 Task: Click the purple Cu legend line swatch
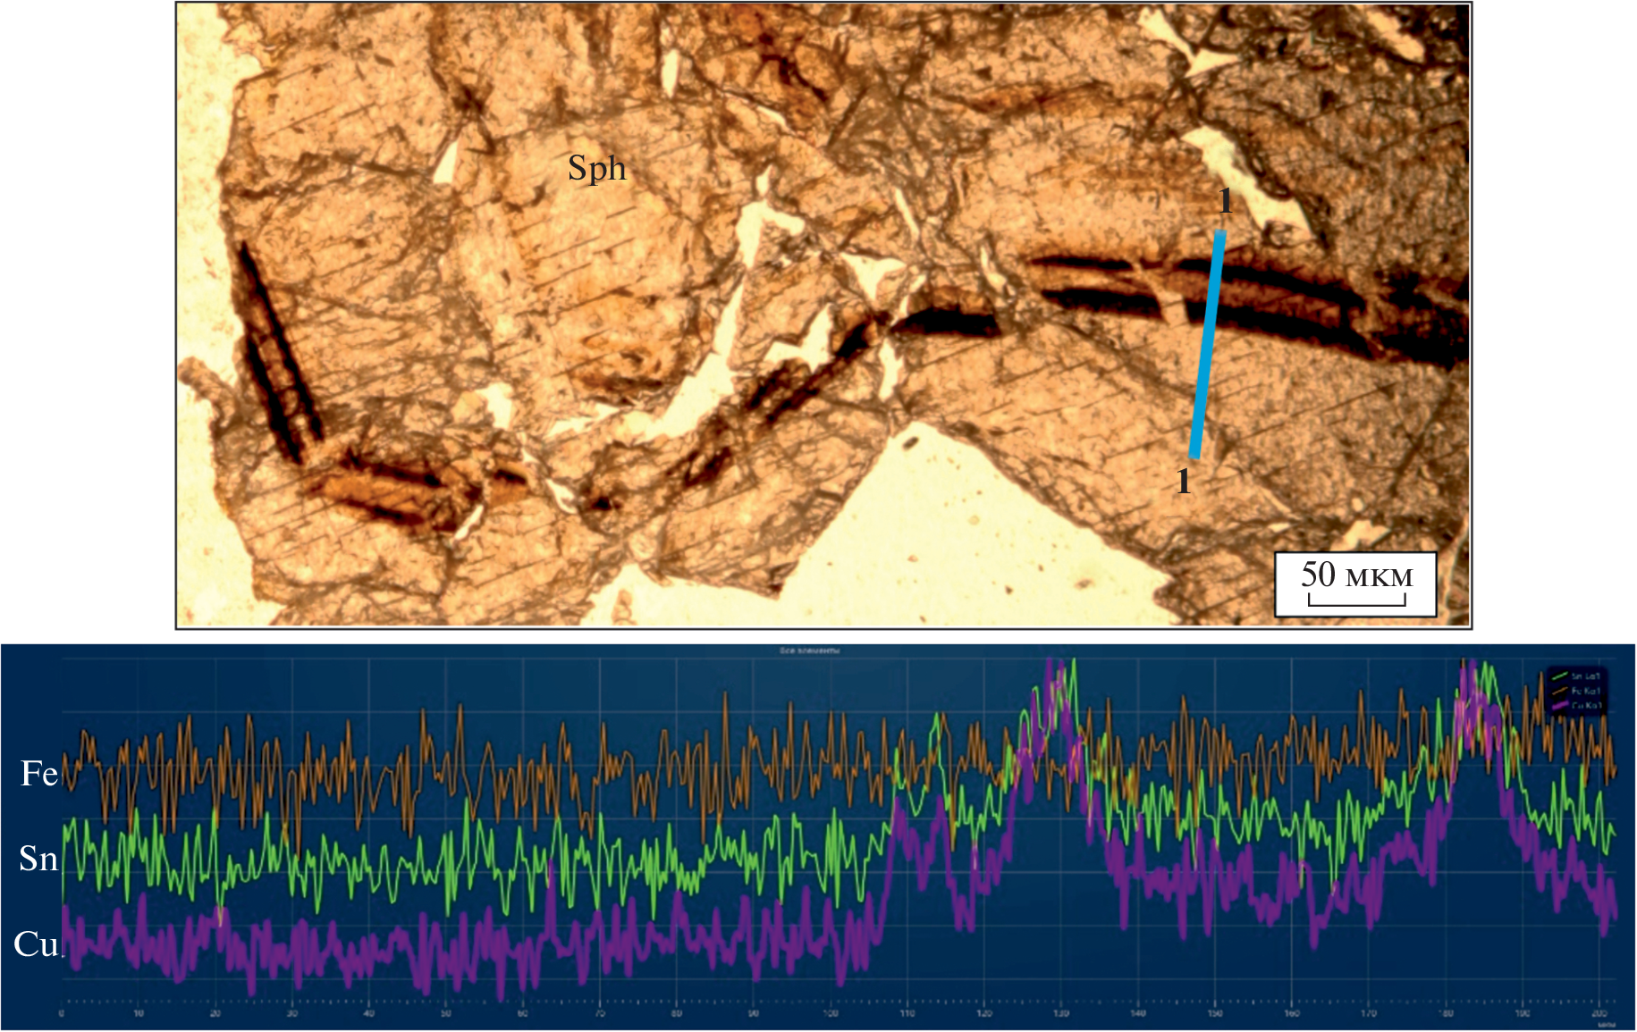pyautogui.click(x=1560, y=705)
